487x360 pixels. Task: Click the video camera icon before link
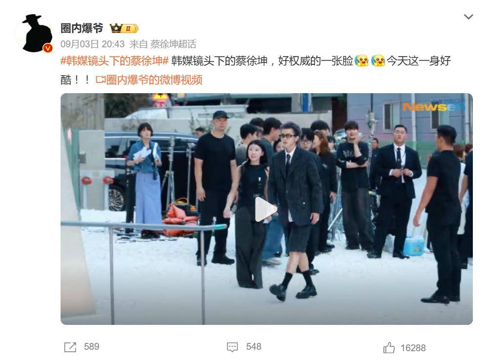click(100, 80)
